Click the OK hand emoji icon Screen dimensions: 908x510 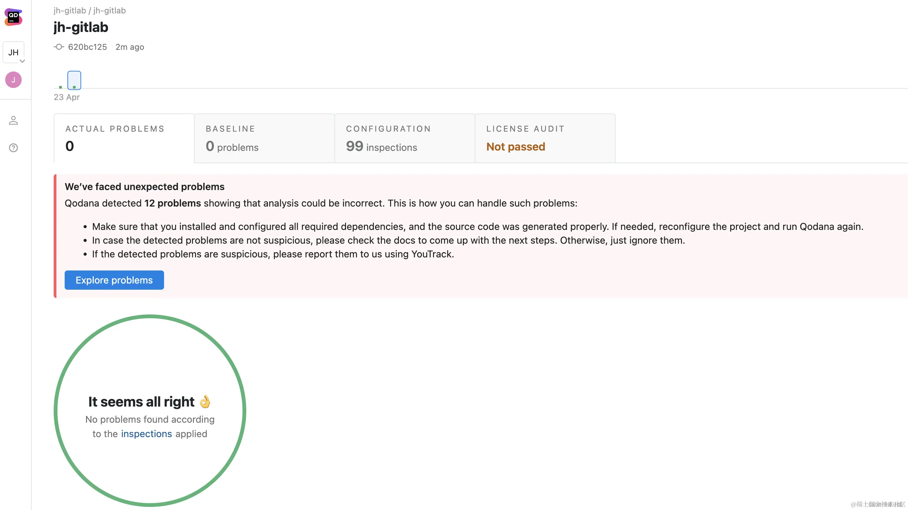coord(205,401)
